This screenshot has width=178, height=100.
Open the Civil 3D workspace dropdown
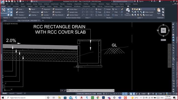(x=41, y=1)
